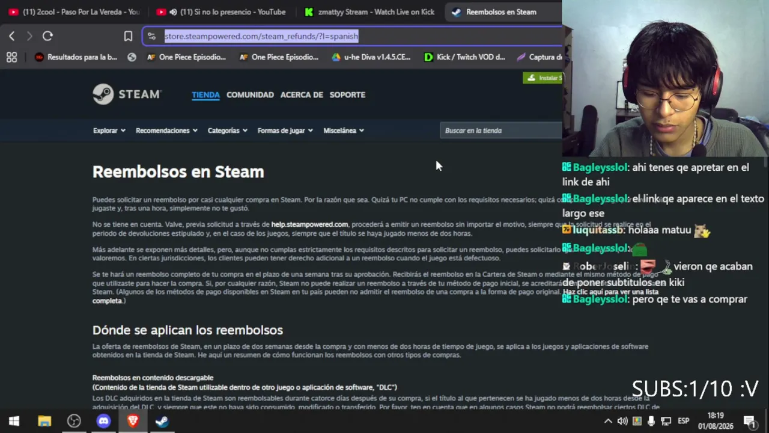Open the 'Kick / Twitch VOD d...' bookmark

(465, 57)
